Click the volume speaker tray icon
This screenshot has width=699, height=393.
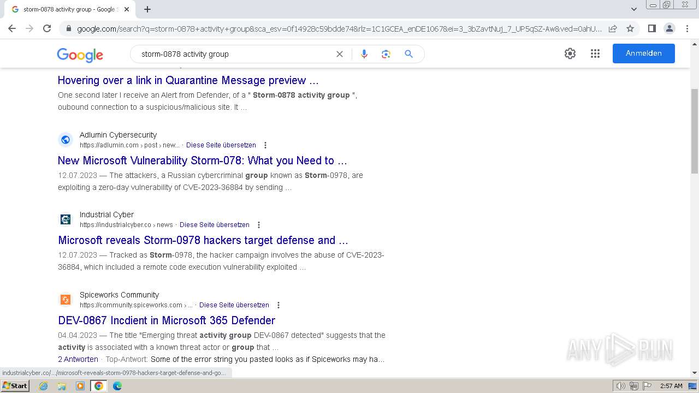click(x=620, y=386)
